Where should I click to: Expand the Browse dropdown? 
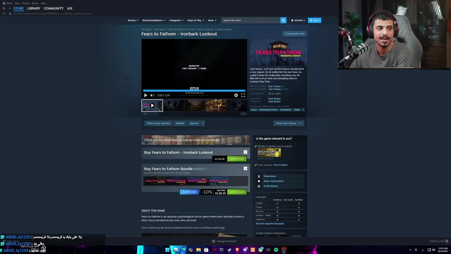click(x=133, y=20)
